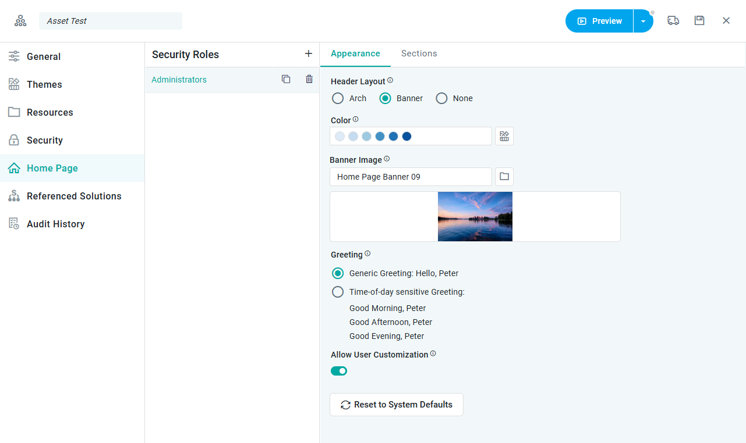Duplicate the Administrators role
Screen dimensions: 746x443
[x=286, y=80]
